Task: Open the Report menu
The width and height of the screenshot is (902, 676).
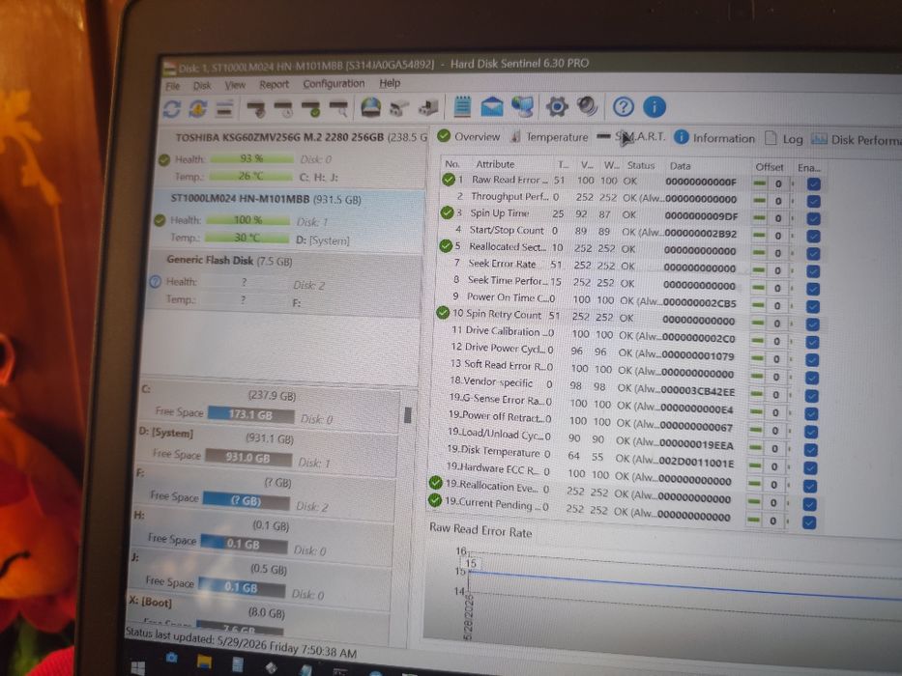Action: click(x=274, y=85)
